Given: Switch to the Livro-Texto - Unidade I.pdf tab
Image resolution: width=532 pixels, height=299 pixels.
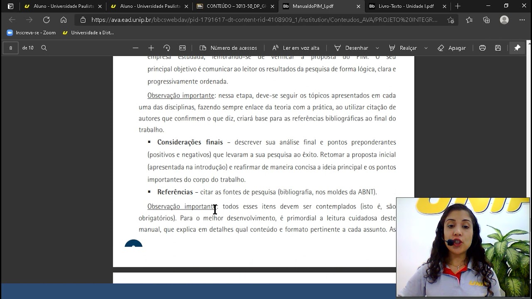Looking at the screenshot, I should click(407, 6).
